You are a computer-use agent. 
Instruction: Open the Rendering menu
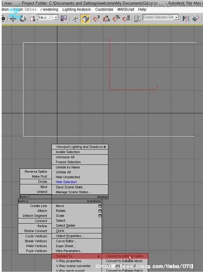(x=49, y=9)
